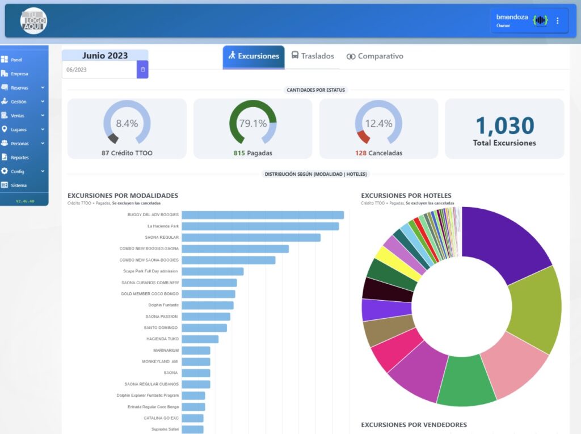Click the Panel dashboard icon in sidebar

pos(5,60)
